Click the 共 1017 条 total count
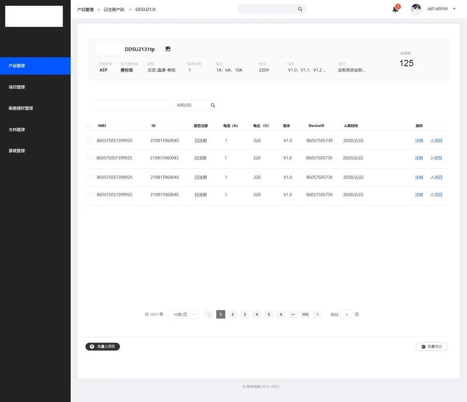This screenshot has height=402, width=467. [154, 314]
